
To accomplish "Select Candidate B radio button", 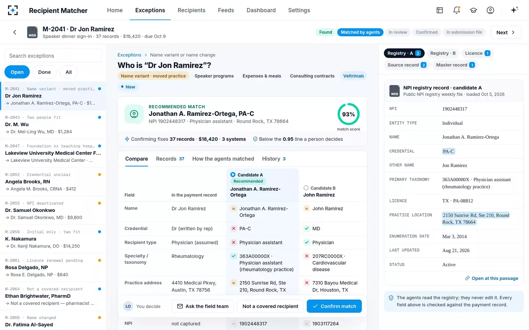I will (306, 188).
